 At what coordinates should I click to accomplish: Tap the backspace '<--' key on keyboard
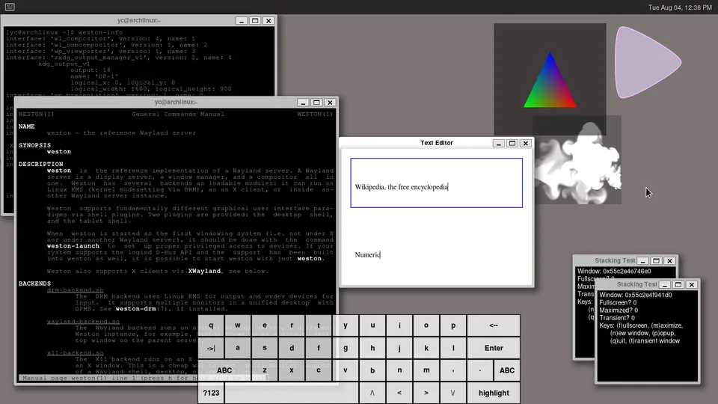[494, 325]
